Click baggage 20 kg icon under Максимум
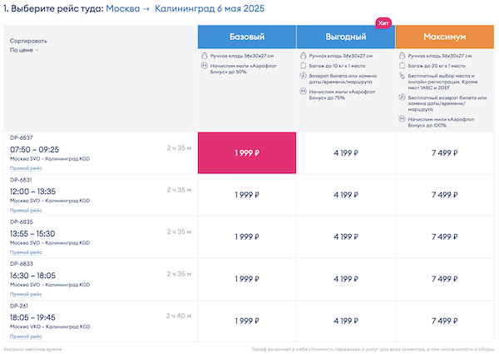The width and height of the screenshot is (499, 354). [x=401, y=65]
